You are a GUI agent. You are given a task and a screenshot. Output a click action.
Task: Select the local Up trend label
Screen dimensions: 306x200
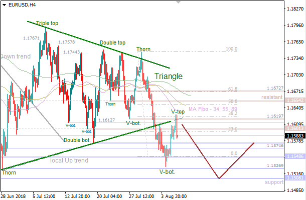(69, 160)
